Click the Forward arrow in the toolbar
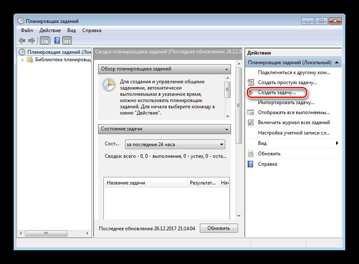 (32, 40)
